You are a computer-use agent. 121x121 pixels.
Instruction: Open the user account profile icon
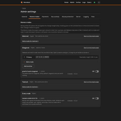pyautogui.click(x=99, y=3)
